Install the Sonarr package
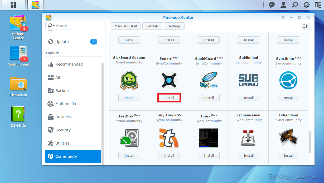This screenshot has width=324, height=183. (x=169, y=98)
